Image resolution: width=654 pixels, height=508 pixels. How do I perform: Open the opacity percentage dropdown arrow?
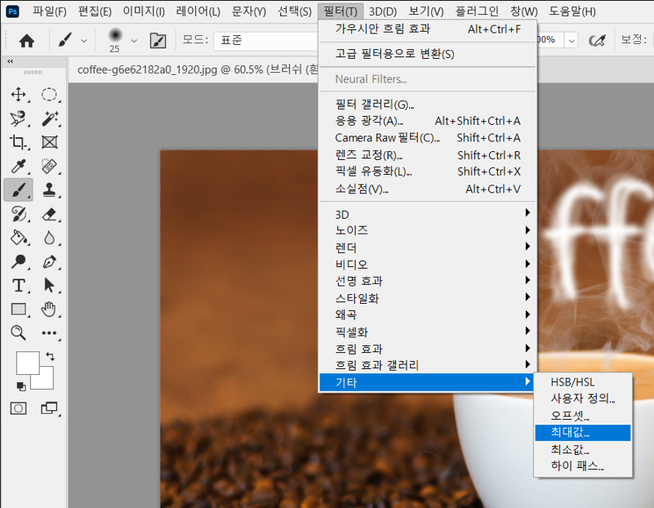tap(572, 41)
